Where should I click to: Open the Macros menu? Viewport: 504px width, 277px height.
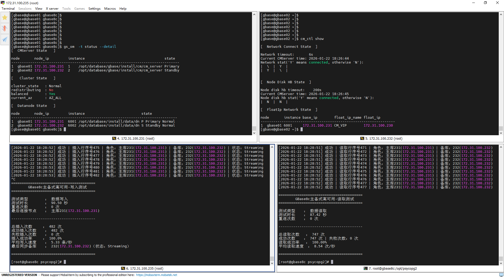pos(110,9)
